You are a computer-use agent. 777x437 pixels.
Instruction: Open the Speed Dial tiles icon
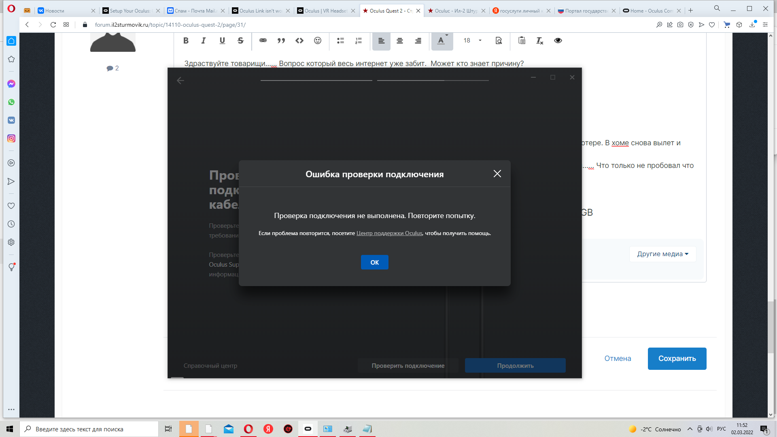tap(66, 25)
